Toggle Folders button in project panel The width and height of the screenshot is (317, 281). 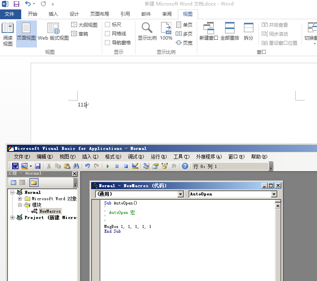[x=33, y=182]
